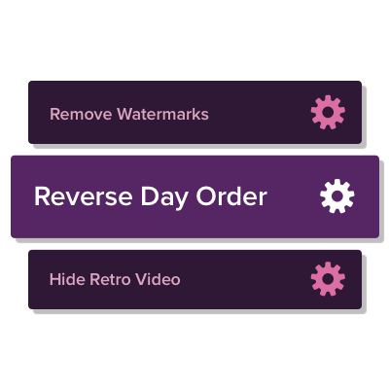Click the dark purple Hide Retro Video bar
This screenshot has height=389, width=389.
(x=194, y=279)
